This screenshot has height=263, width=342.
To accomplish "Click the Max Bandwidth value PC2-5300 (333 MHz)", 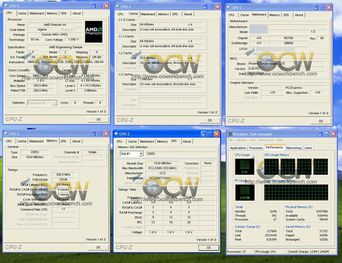I will tap(163, 168).
